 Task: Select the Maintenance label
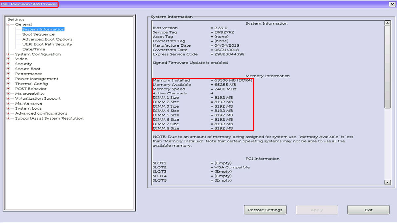coord(29,103)
